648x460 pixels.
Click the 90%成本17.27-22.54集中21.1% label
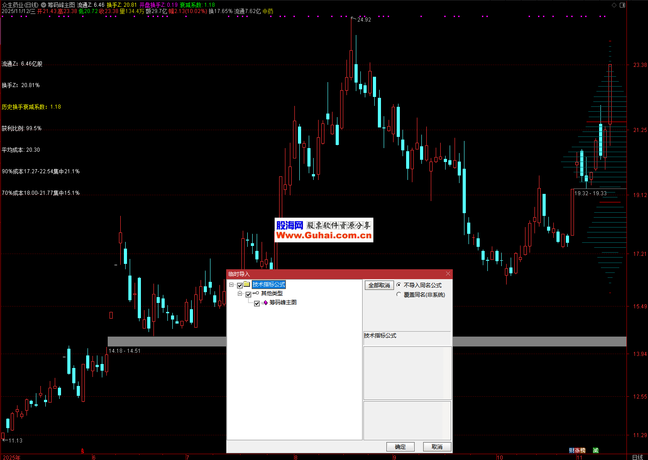coord(41,171)
